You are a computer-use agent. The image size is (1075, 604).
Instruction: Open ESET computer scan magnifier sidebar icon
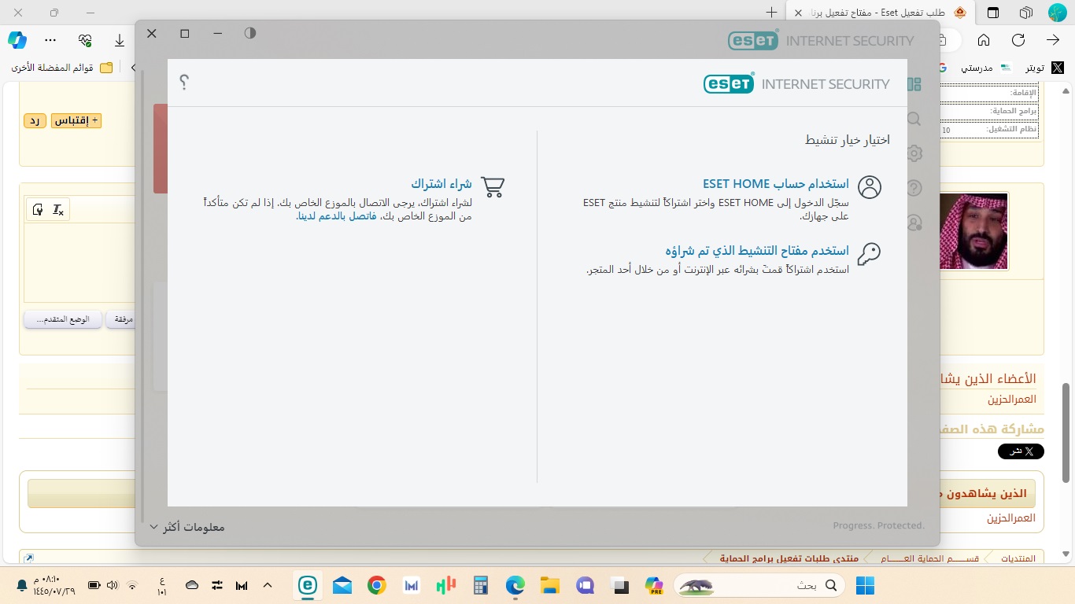[x=914, y=119]
